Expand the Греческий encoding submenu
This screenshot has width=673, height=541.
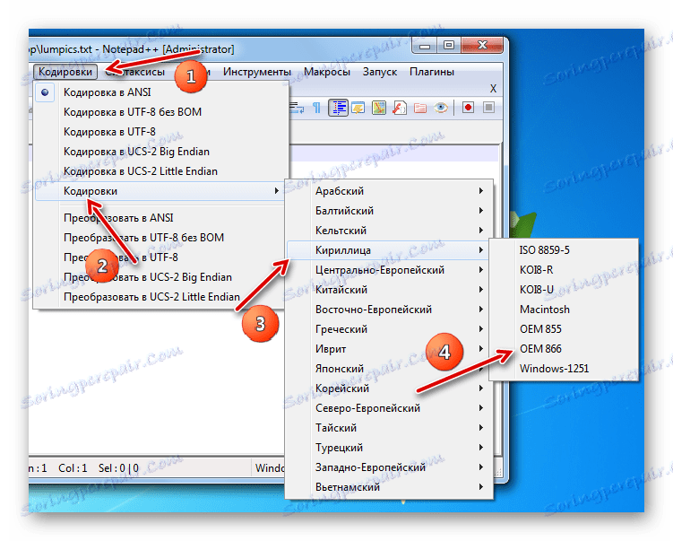tap(389, 329)
